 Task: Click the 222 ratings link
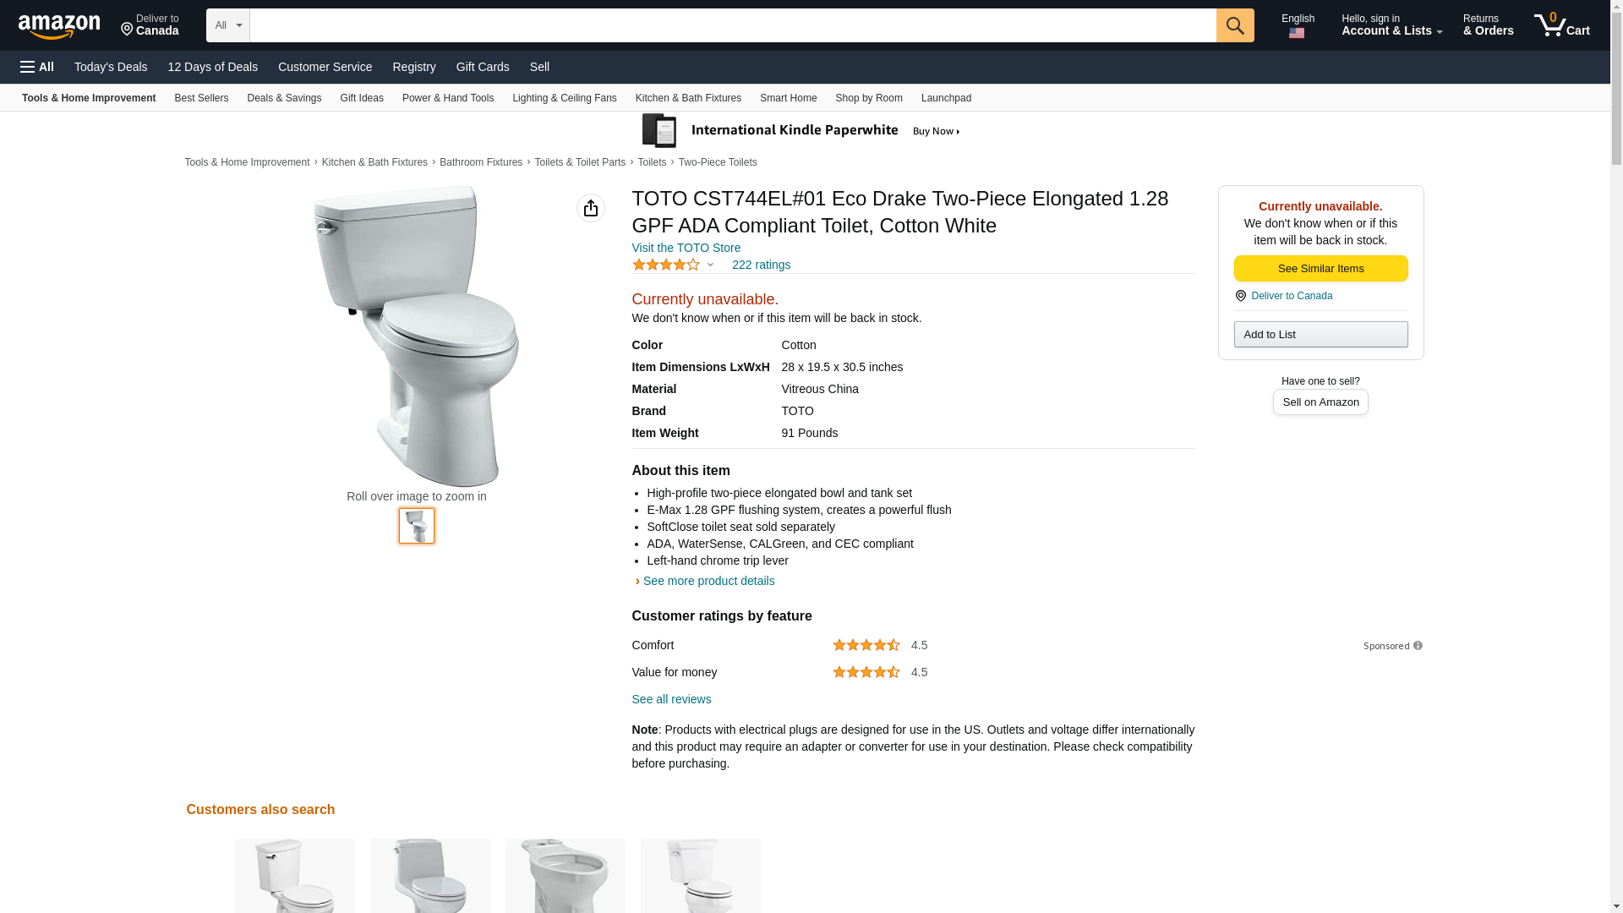[x=760, y=265]
